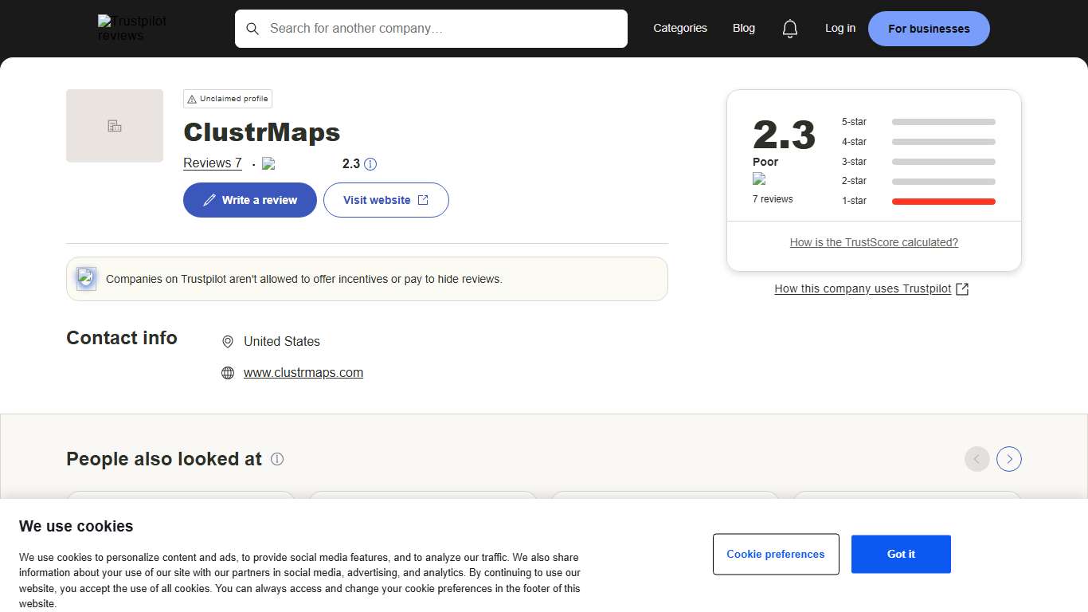The height and width of the screenshot is (612, 1088).
Task: Click the external icon beside How this company uses Trustpilot
Action: tap(962, 288)
